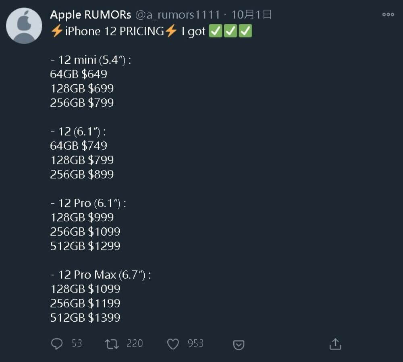Click the 220 retweets count
The height and width of the screenshot is (362, 403).
click(x=135, y=343)
